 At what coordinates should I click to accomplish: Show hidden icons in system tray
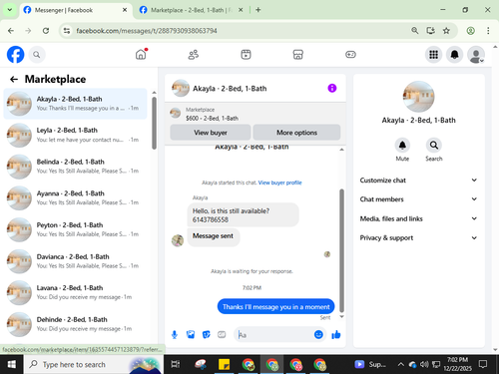[401, 365]
